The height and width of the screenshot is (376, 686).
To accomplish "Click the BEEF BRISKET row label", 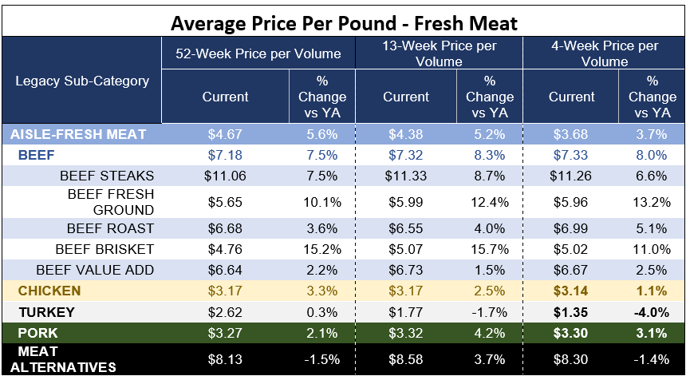I will (x=104, y=249).
